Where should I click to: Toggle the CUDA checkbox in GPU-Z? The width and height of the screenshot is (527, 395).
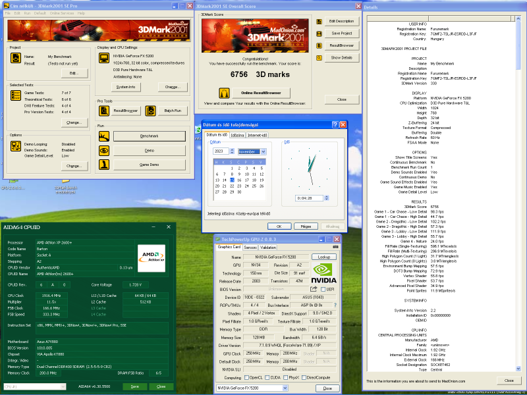click(x=267, y=377)
